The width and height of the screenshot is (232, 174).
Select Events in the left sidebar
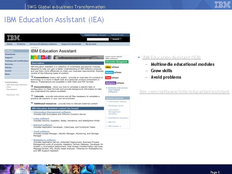click(17, 71)
